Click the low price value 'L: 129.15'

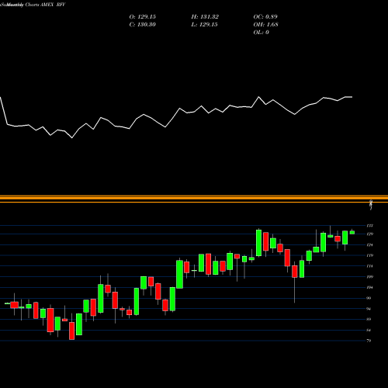tap(204, 25)
